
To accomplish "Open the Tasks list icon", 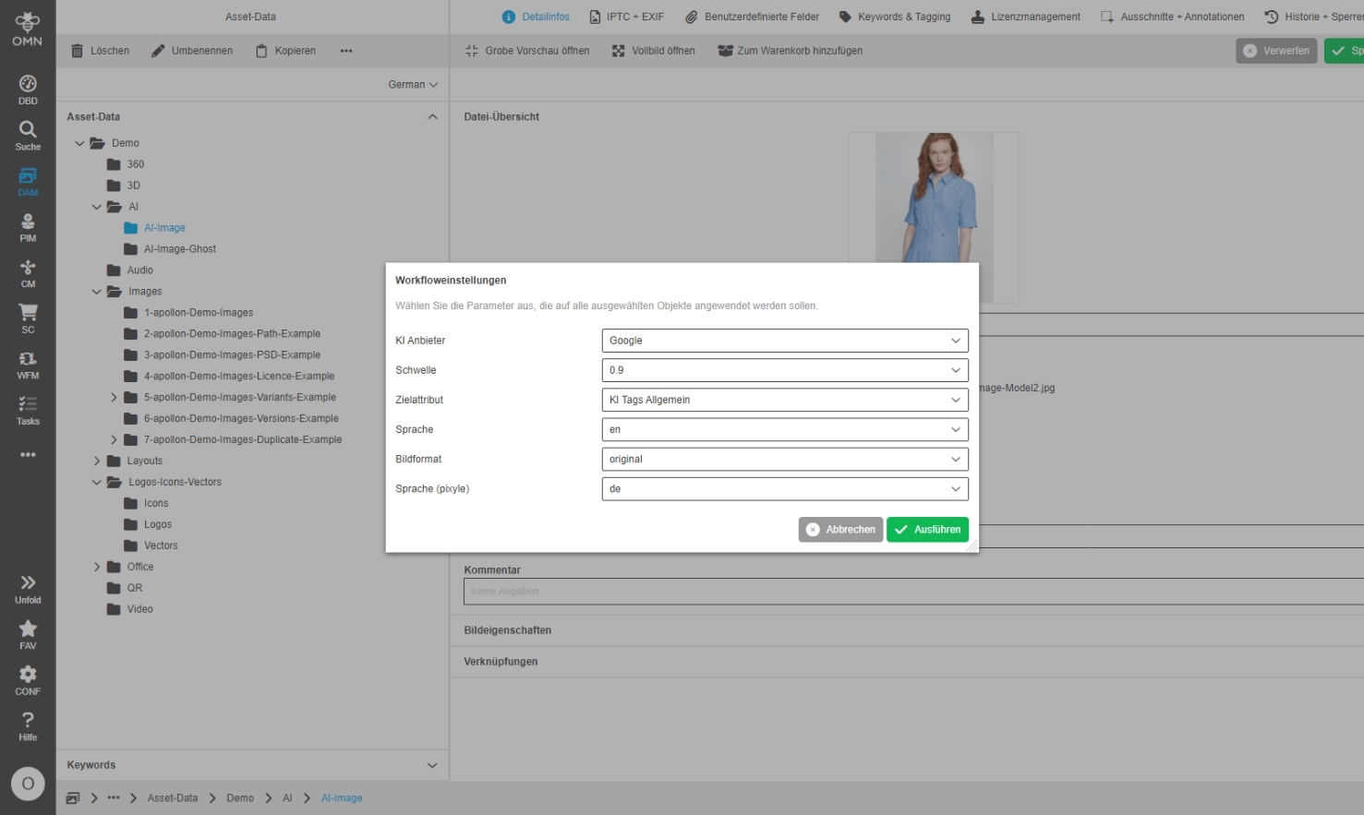I will point(28,410).
